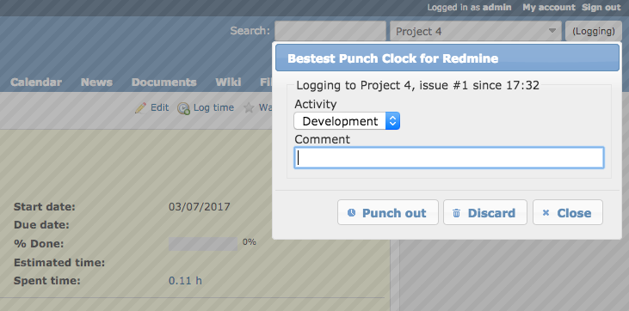The width and height of the screenshot is (629, 311).
Task: Switch to the News tab
Action: (x=96, y=82)
